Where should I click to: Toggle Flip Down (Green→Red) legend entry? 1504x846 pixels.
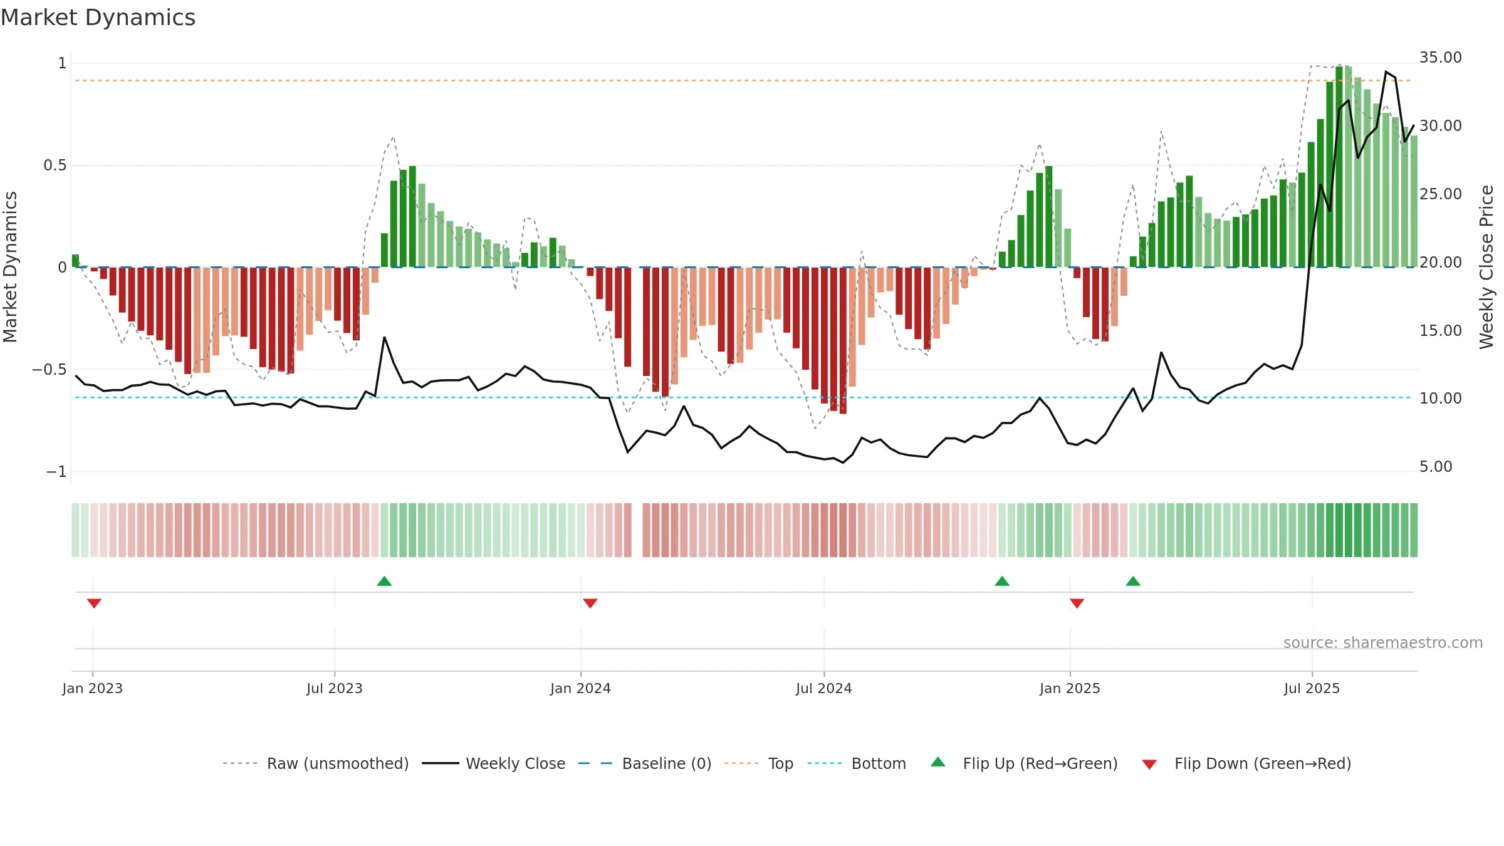(x=1246, y=763)
